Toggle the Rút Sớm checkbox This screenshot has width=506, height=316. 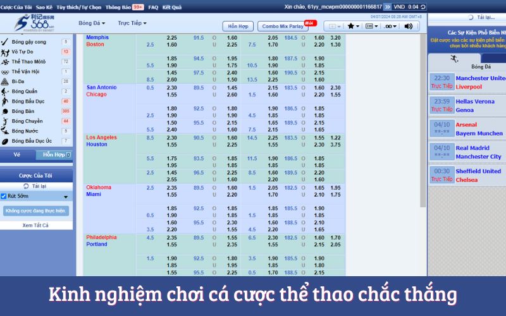(x=4, y=196)
